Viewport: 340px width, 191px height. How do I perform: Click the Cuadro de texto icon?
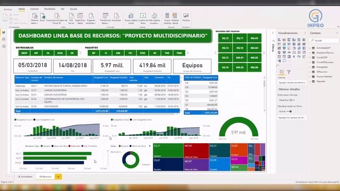[x=143, y=16]
